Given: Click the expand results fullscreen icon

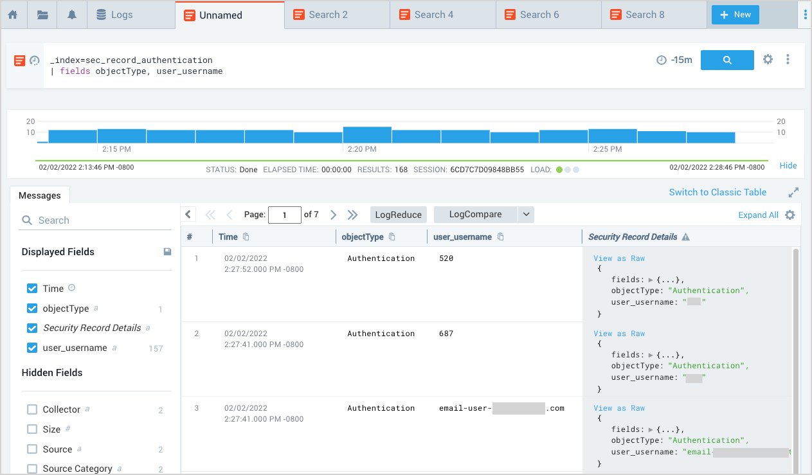Looking at the screenshot, I should pos(793,192).
